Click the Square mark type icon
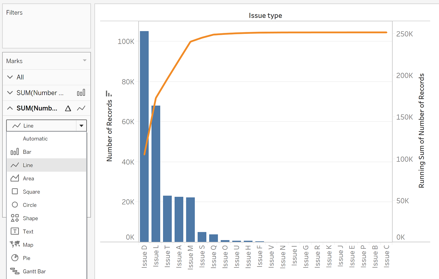This screenshot has width=439, height=279. pos(14,191)
